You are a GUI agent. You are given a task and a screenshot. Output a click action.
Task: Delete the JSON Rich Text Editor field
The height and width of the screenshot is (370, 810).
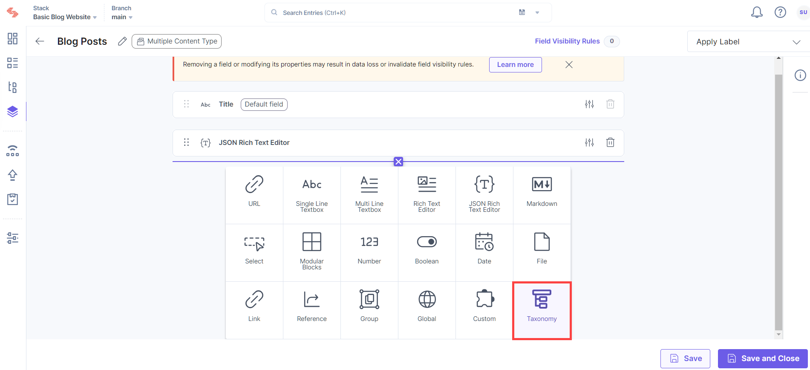tap(610, 142)
